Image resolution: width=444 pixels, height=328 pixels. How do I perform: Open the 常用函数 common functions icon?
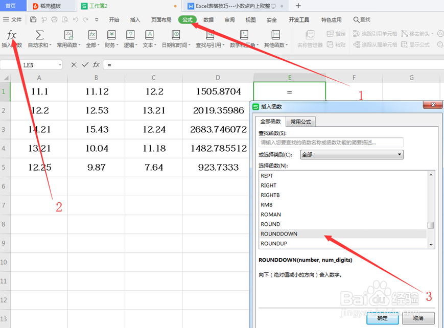click(x=68, y=35)
